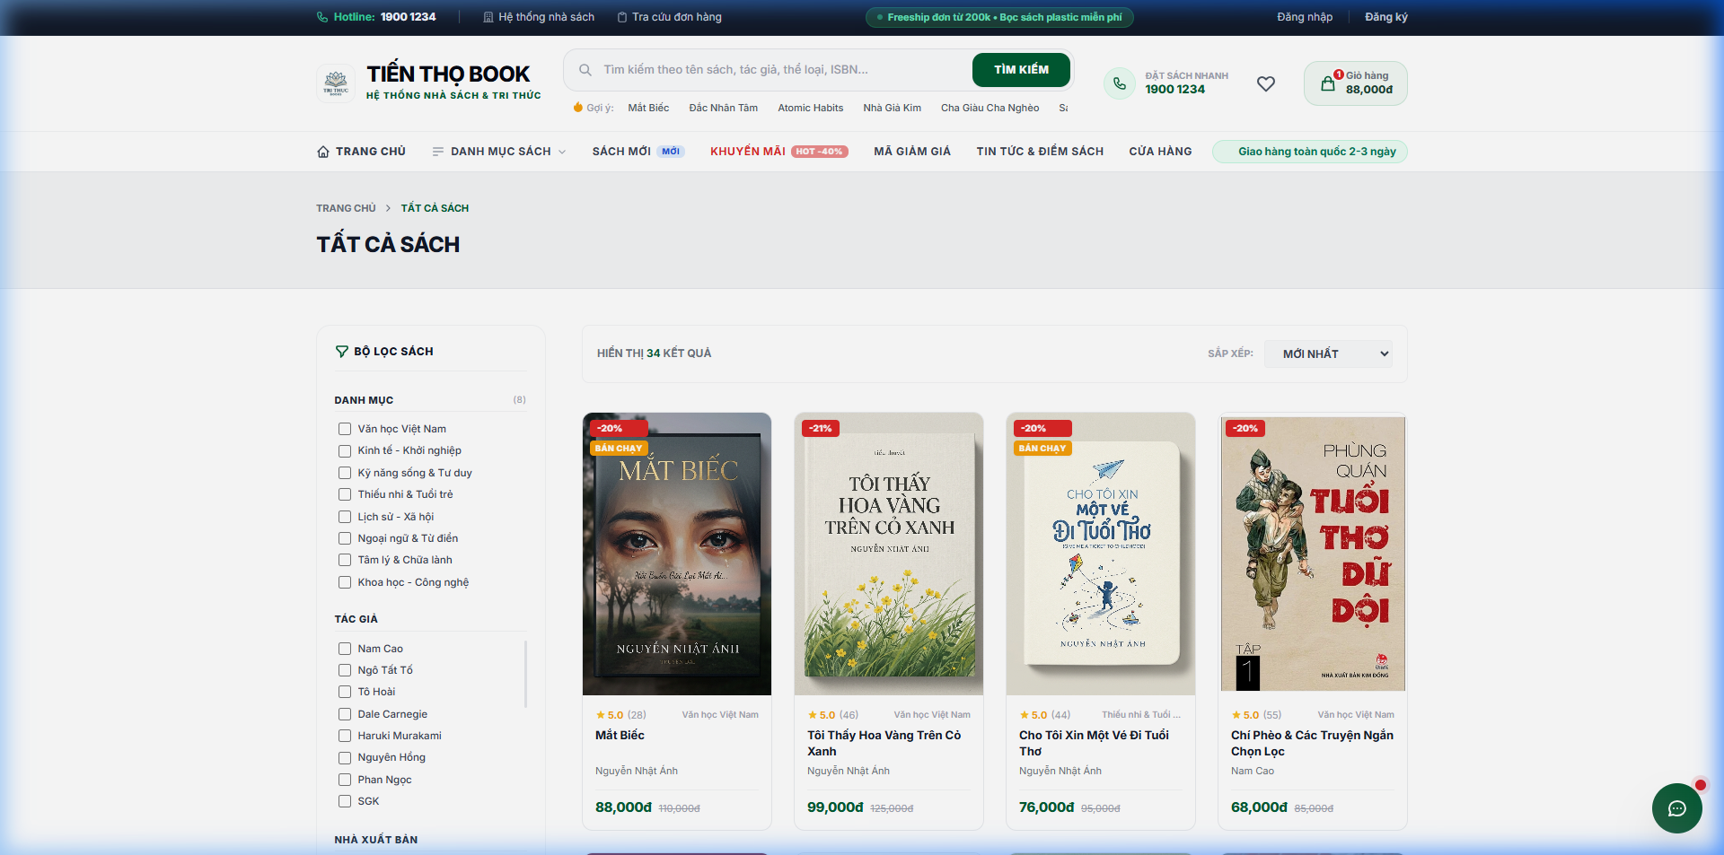Click the hotline phone icon in top bar
The width and height of the screenshot is (1724, 855).
(x=322, y=17)
